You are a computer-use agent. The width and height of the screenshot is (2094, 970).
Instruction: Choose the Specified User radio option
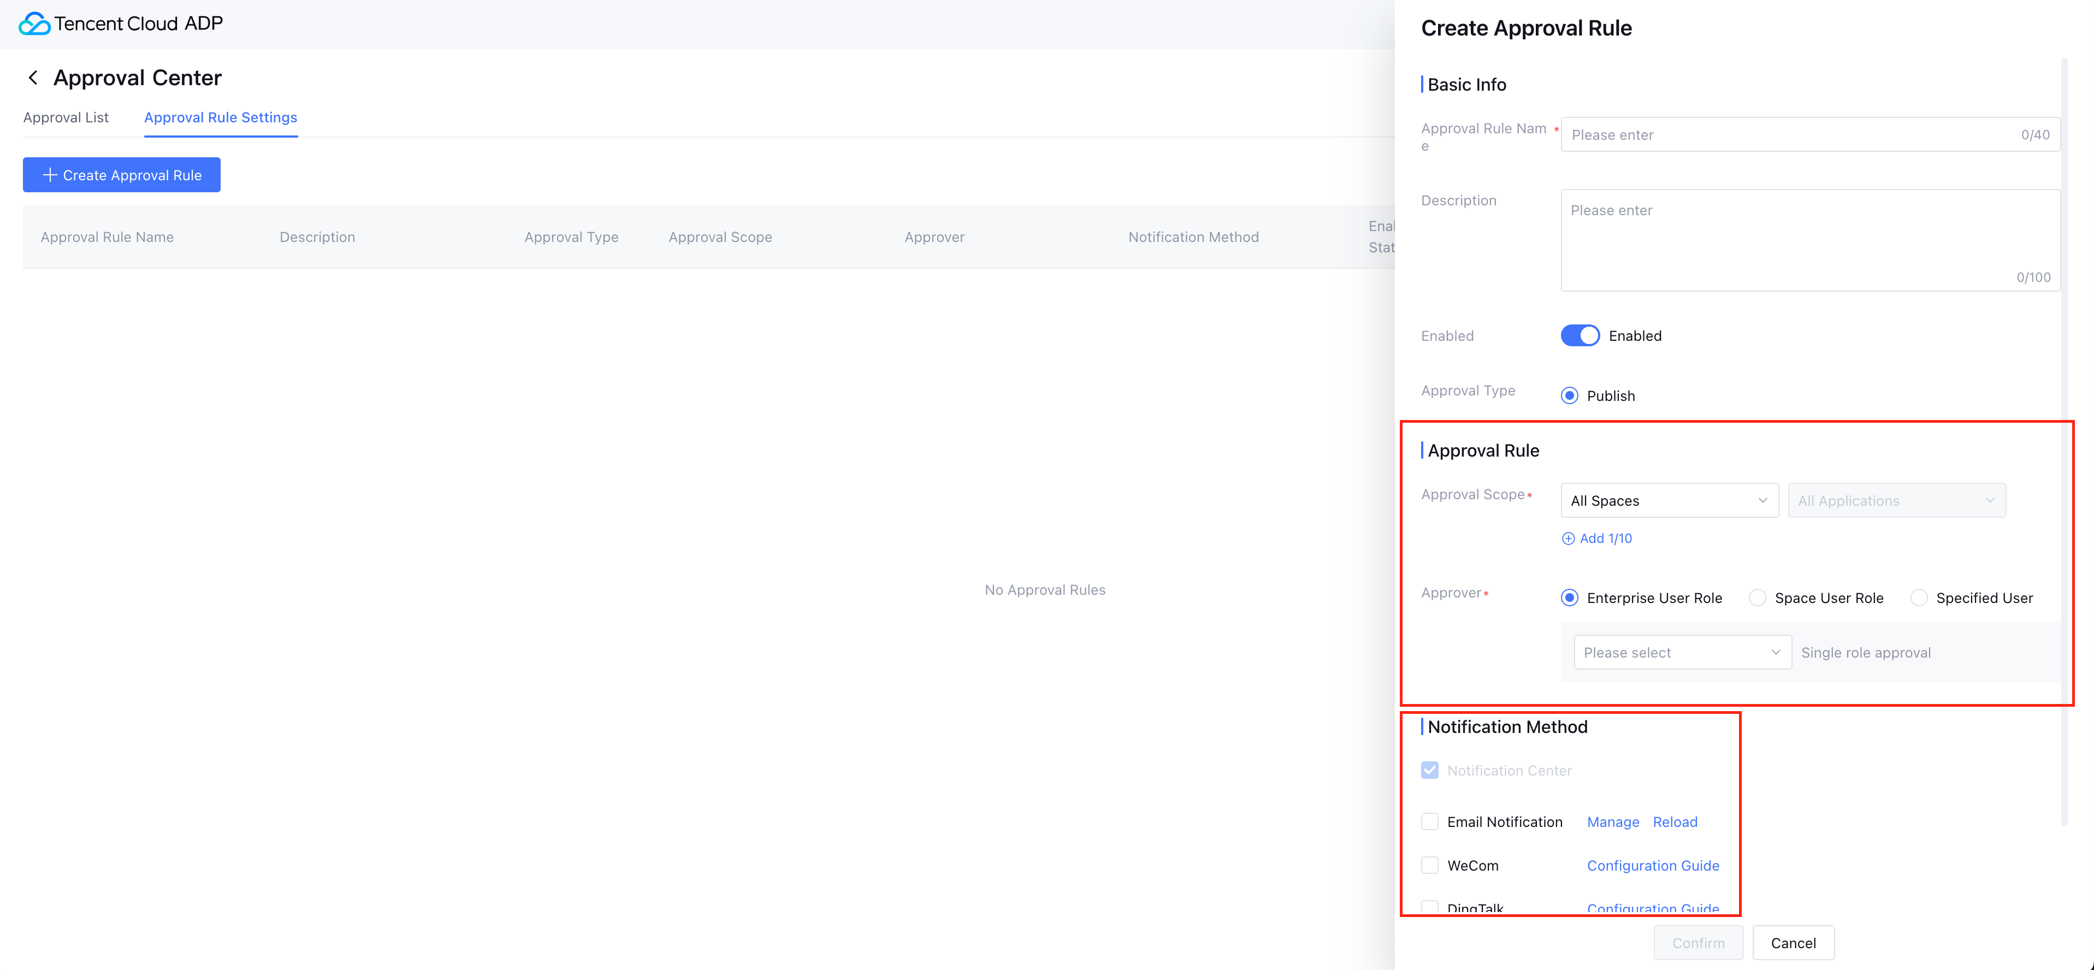(x=1919, y=598)
